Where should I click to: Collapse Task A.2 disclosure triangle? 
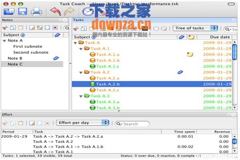pyautogui.click(x=81, y=72)
